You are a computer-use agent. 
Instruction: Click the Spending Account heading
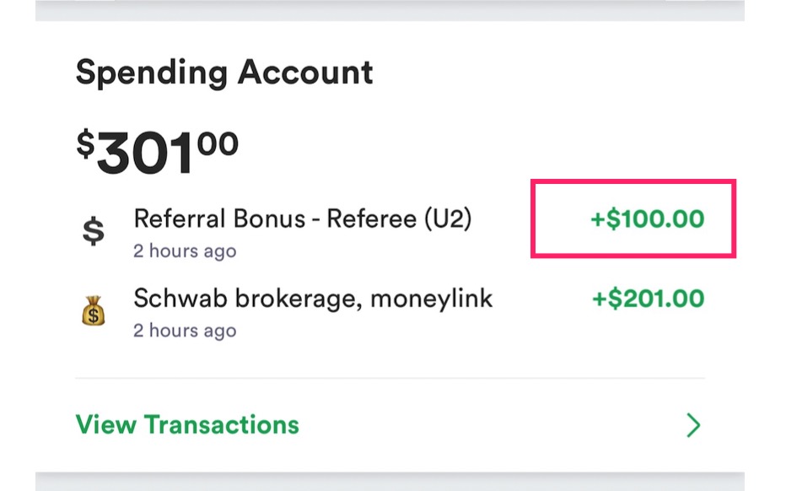coord(223,73)
